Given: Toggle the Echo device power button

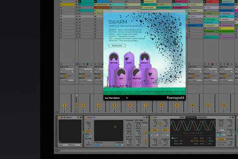Looking at the screenshot, I should (152, 117).
